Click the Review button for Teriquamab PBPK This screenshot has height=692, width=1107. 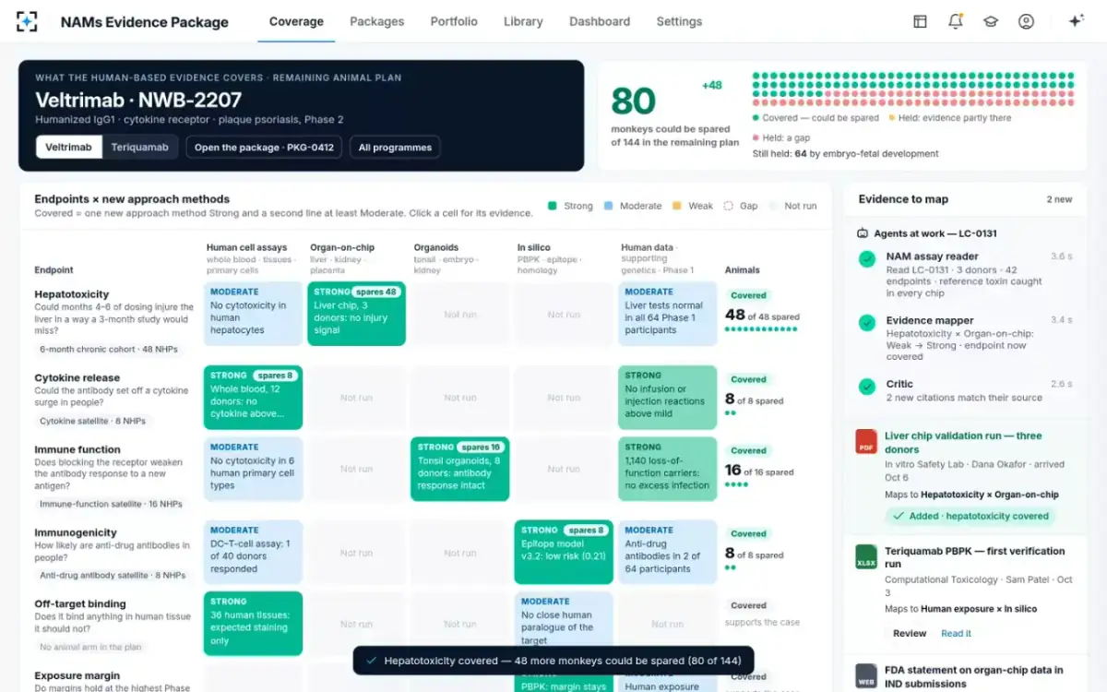910,633
